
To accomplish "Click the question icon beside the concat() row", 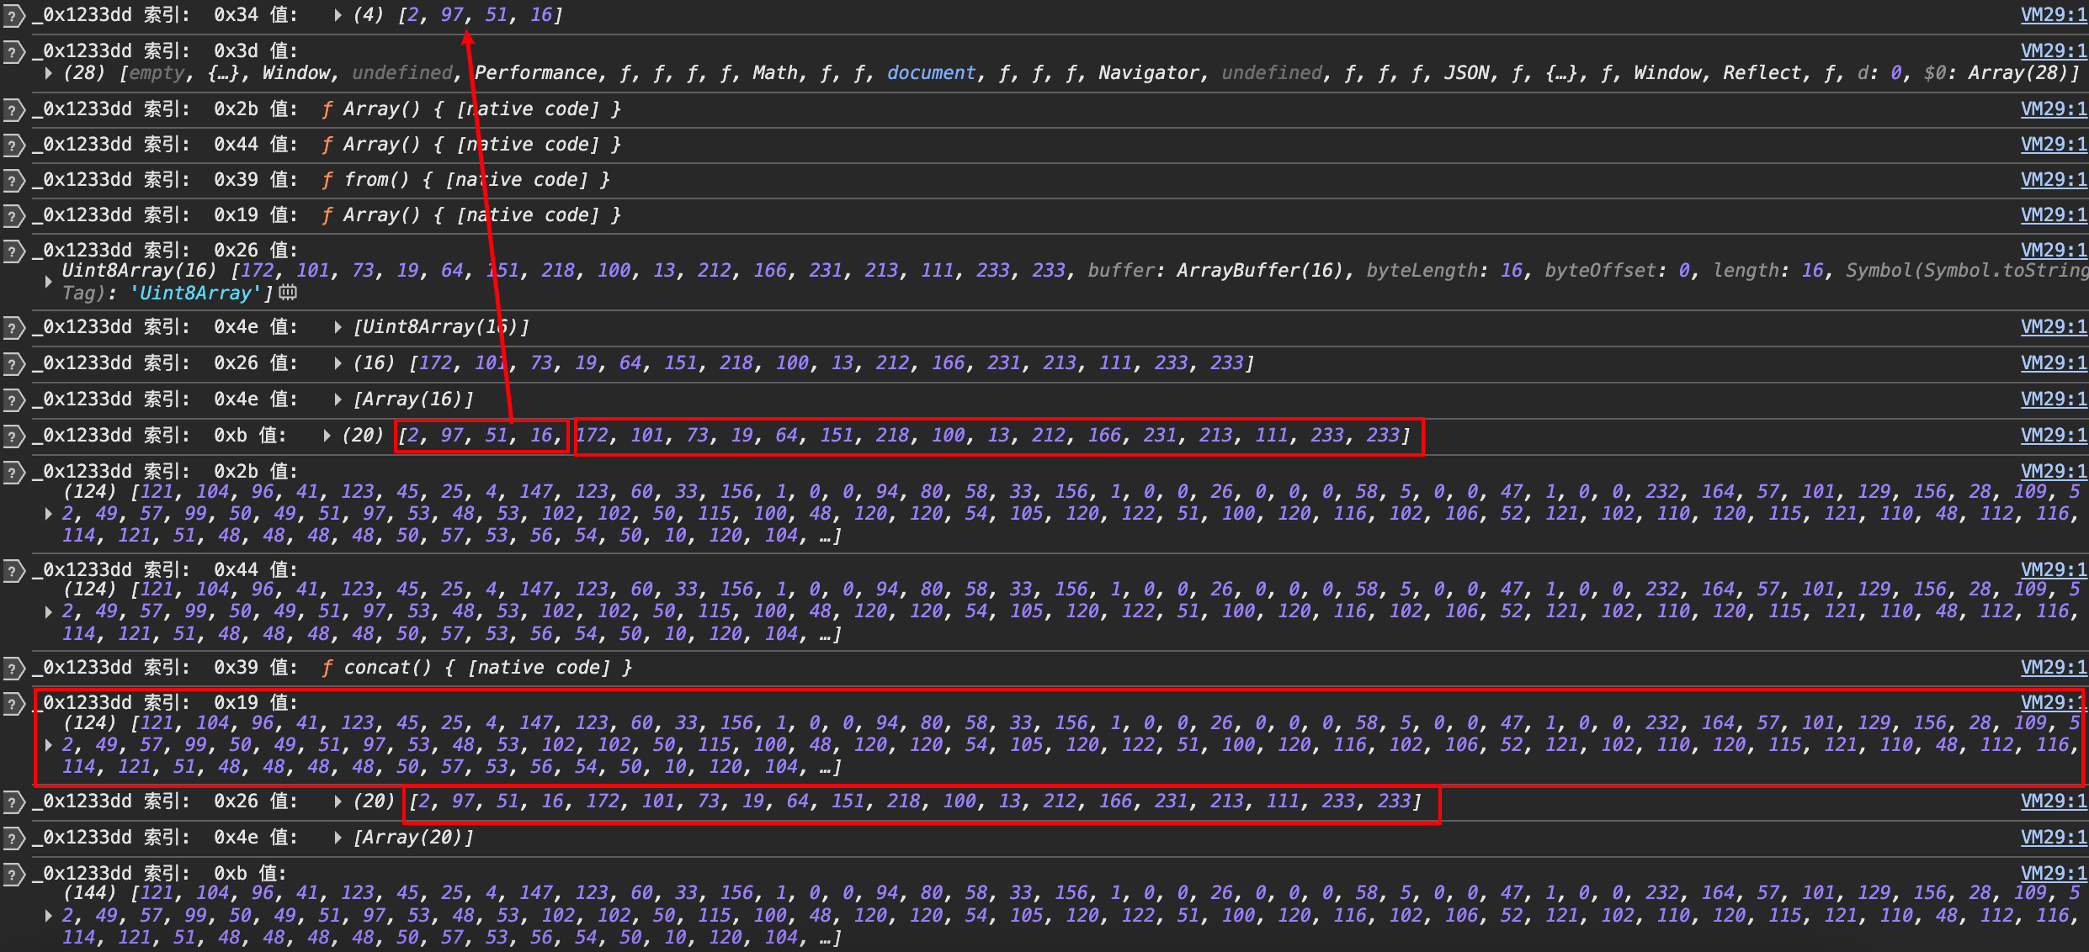I will pyautogui.click(x=13, y=669).
